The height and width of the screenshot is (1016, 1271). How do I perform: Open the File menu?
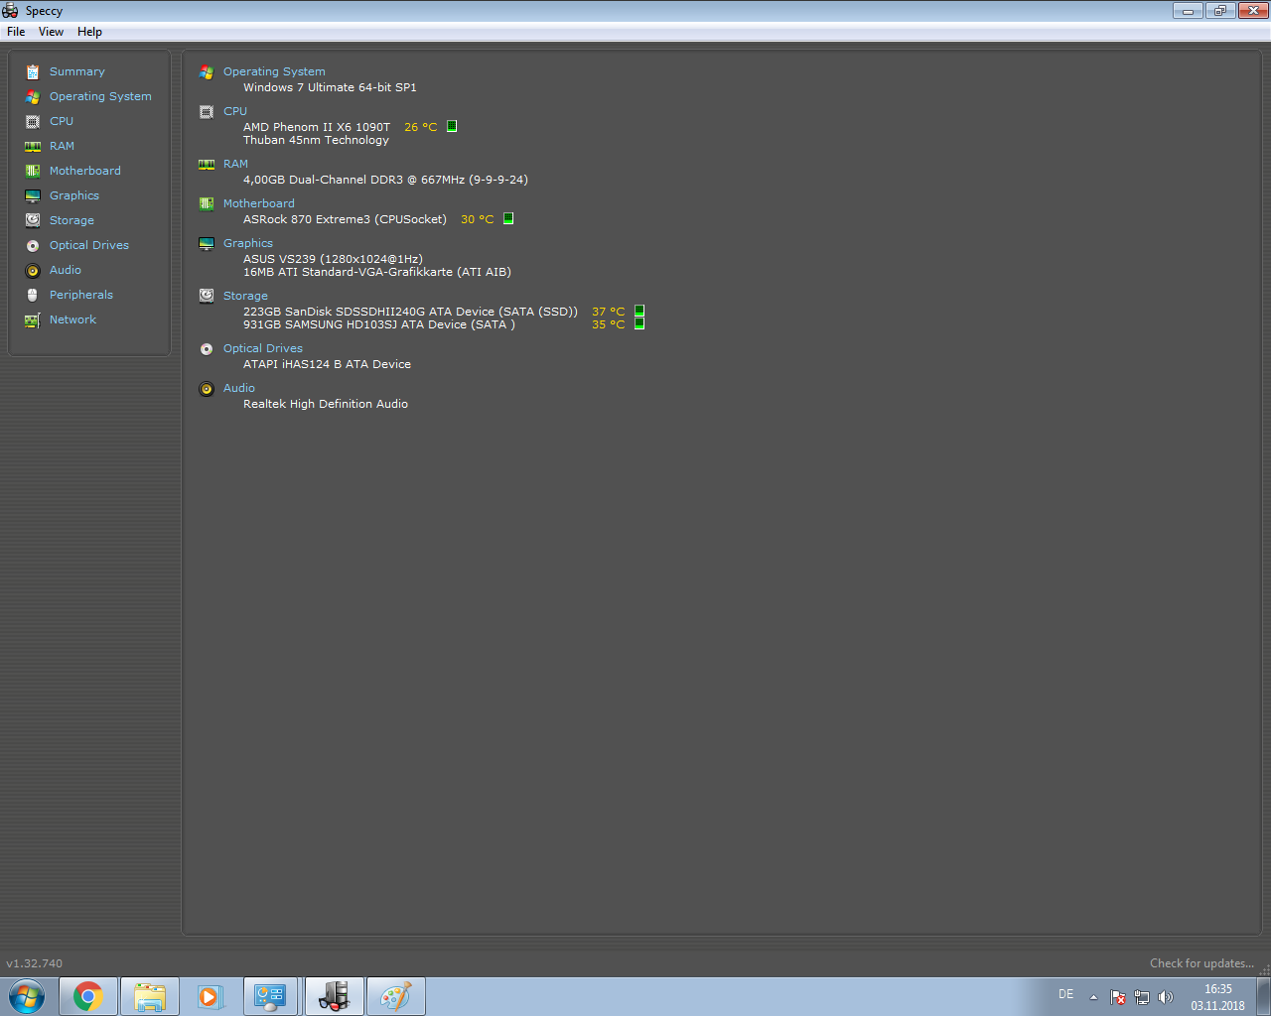(x=16, y=32)
